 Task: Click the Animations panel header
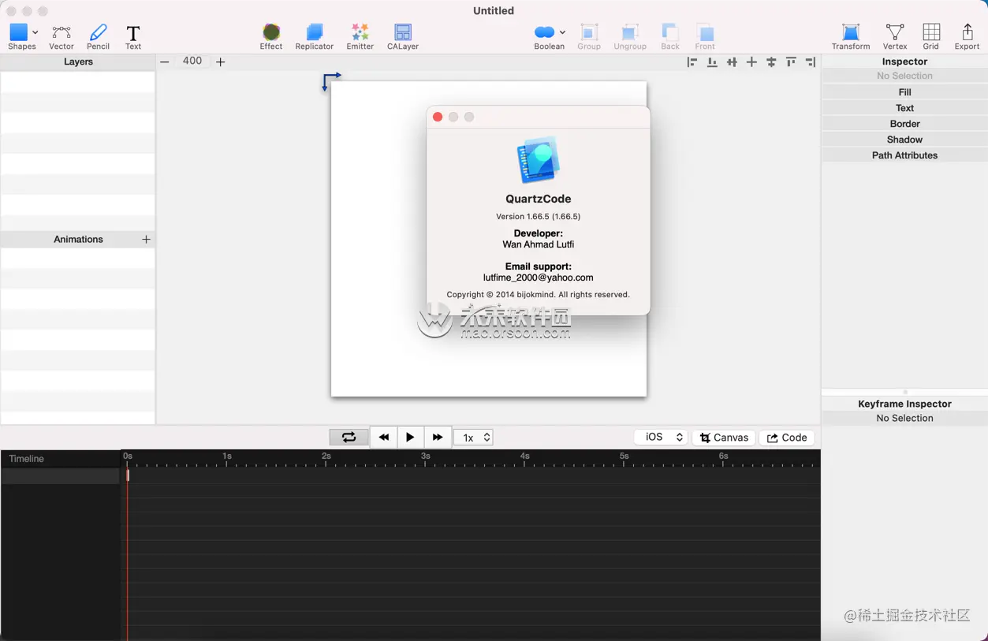point(78,239)
